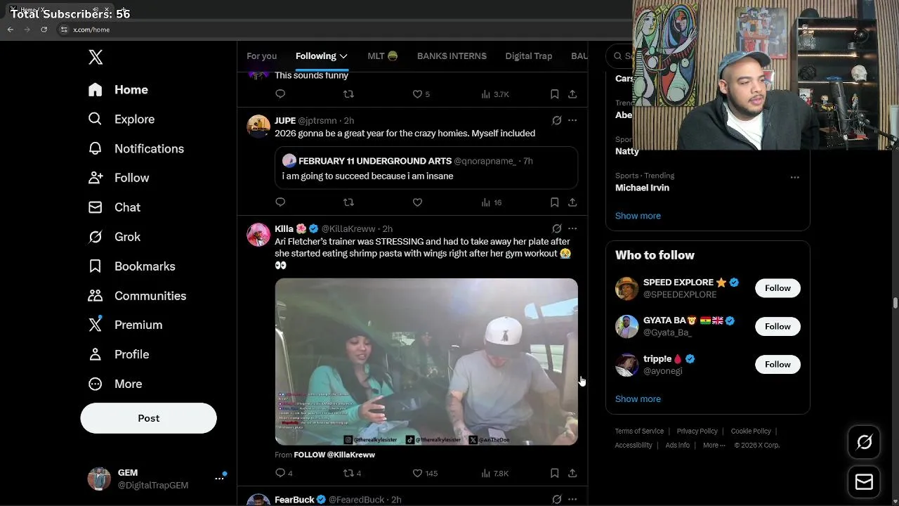Open Privacy Policy link
Screen dimensions: 899x506
point(697,432)
